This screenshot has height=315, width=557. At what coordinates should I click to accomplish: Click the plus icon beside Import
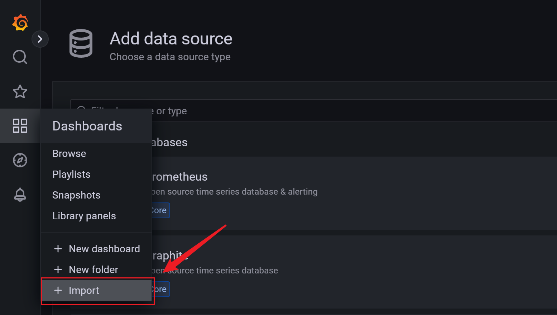[x=58, y=290]
